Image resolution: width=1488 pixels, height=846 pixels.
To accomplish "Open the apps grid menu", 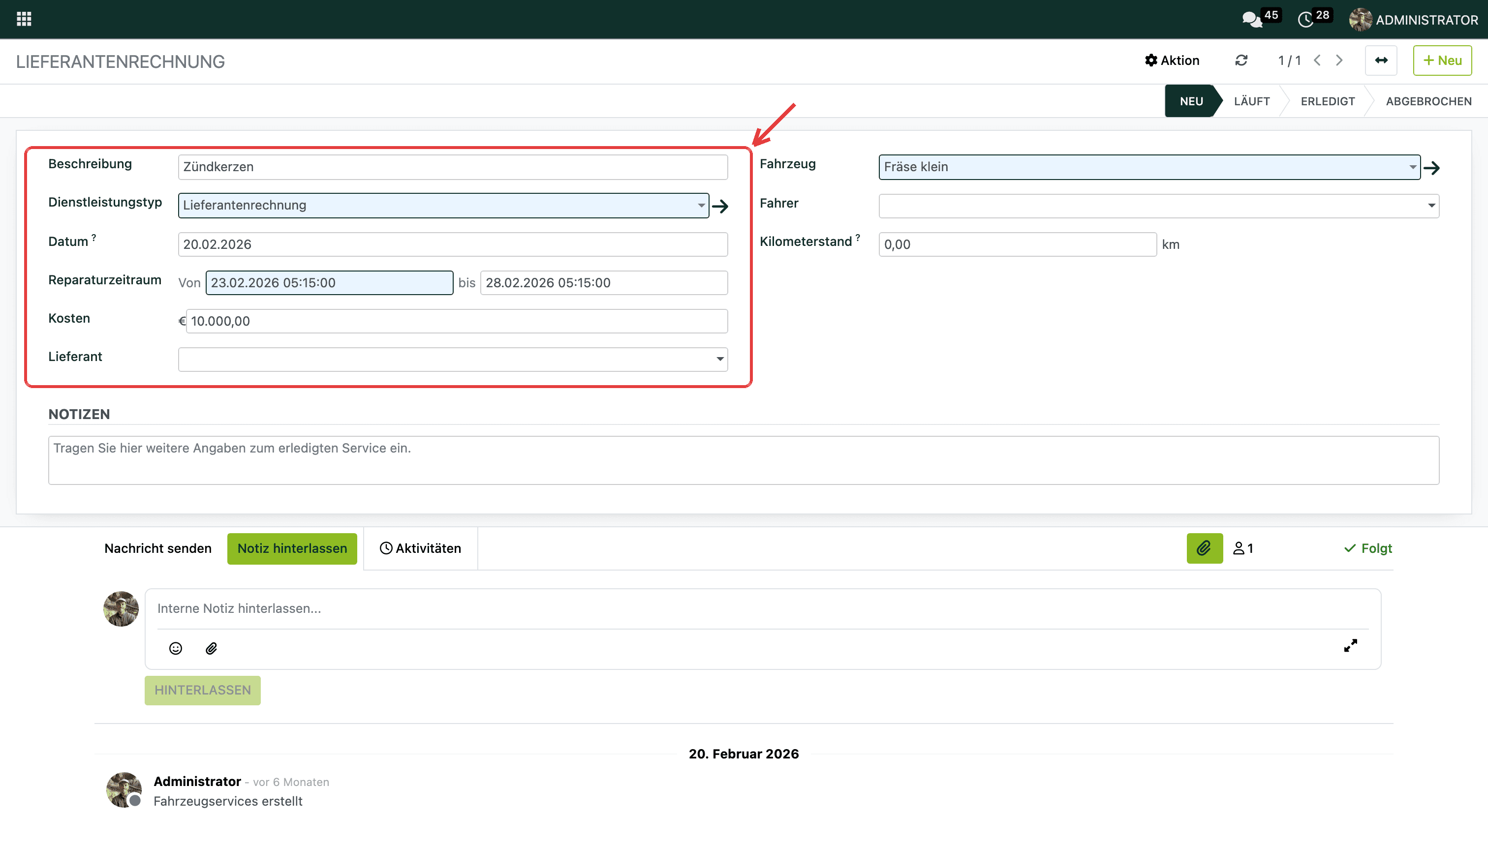I will coord(24,19).
